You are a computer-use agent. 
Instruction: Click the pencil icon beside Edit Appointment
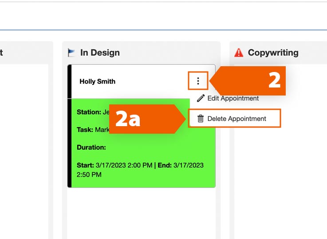pos(201,98)
